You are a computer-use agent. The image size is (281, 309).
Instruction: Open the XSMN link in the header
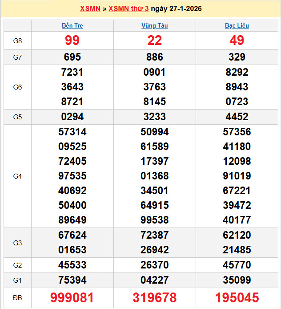tap(90, 9)
